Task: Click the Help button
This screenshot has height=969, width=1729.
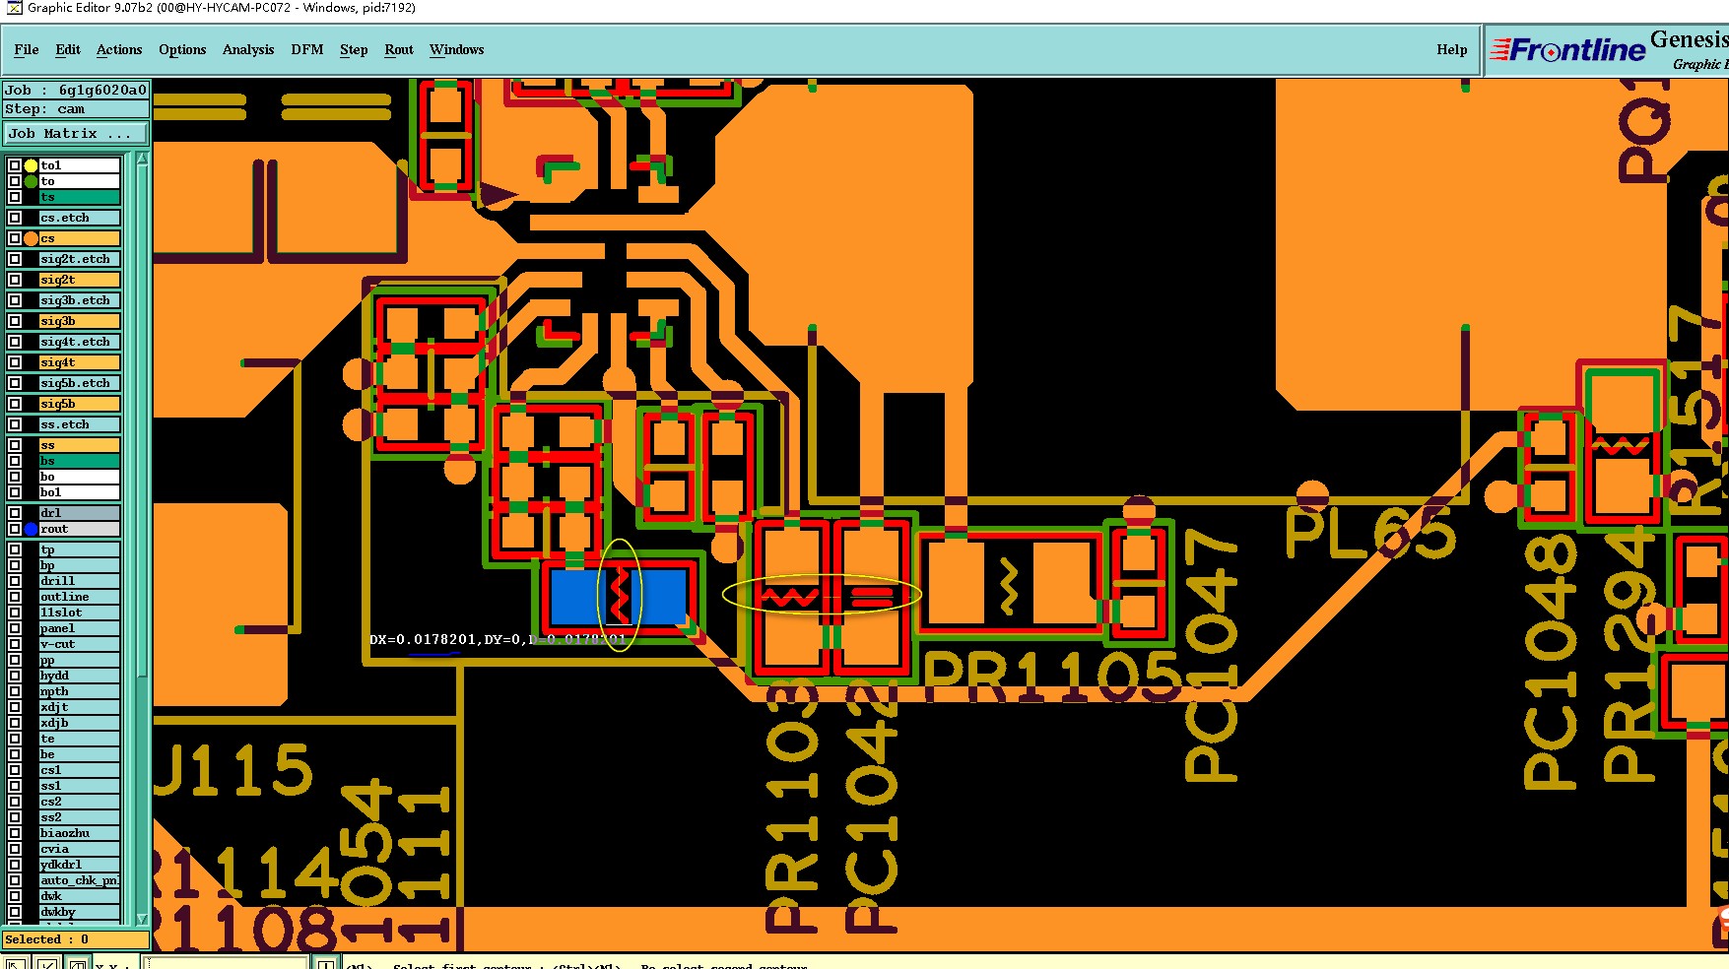Action: [x=1451, y=49]
